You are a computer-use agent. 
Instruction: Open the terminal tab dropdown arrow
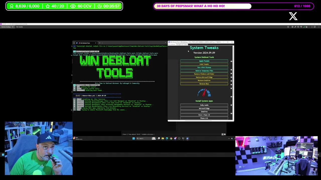tap(102, 43)
